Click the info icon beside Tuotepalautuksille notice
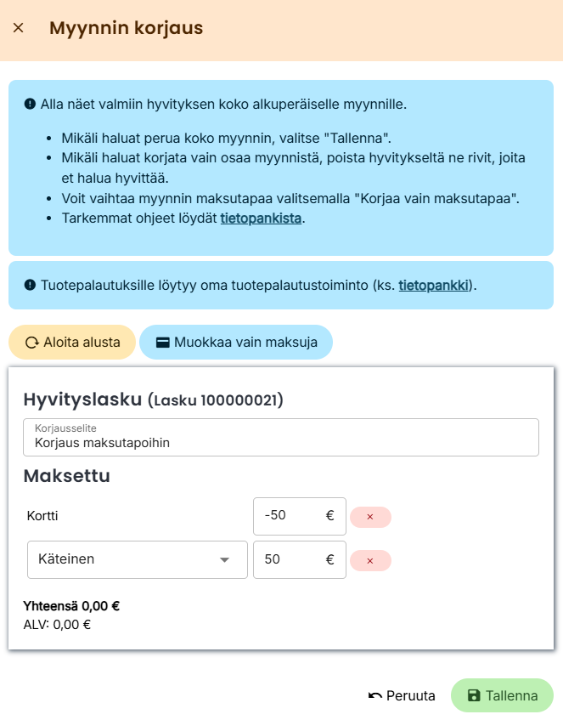563x720 pixels. pyautogui.click(x=31, y=285)
